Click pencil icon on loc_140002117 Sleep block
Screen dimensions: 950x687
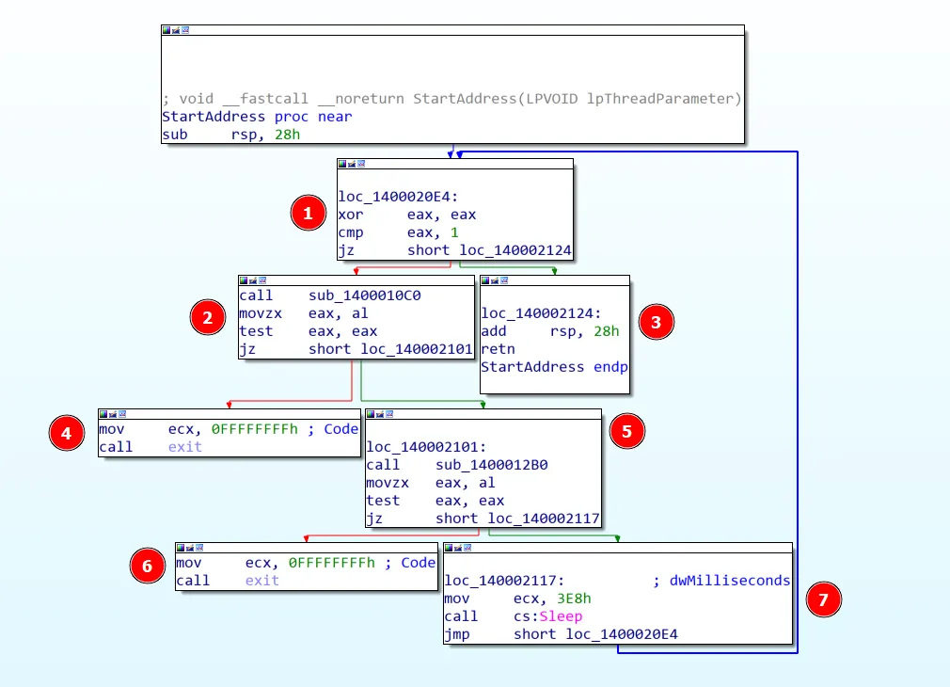[x=458, y=548]
